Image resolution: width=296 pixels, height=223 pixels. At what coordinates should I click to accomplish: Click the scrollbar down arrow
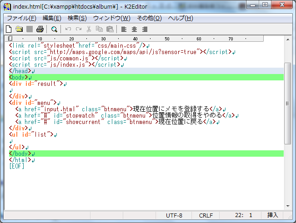point(288,206)
